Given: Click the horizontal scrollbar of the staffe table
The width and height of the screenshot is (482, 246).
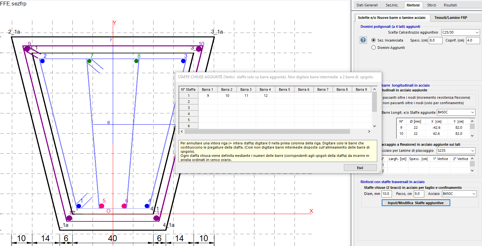Looking at the screenshot, I should 267,131.
